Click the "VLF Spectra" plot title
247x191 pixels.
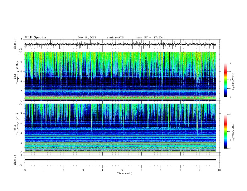pos(35,37)
